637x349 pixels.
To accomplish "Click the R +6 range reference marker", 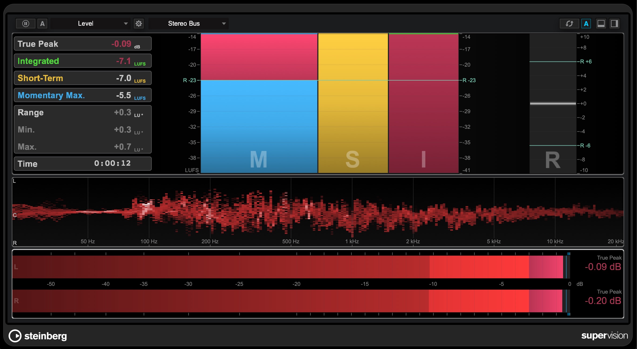I will tap(586, 62).
